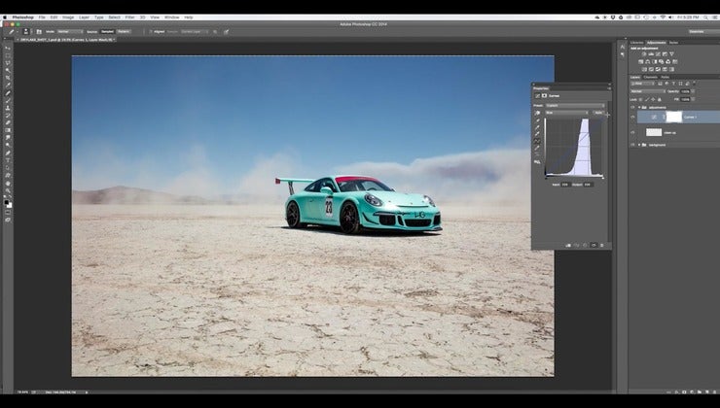The height and width of the screenshot is (408, 720).
Task: Hide the clean up layer
Action: click(x=632, y=132)
